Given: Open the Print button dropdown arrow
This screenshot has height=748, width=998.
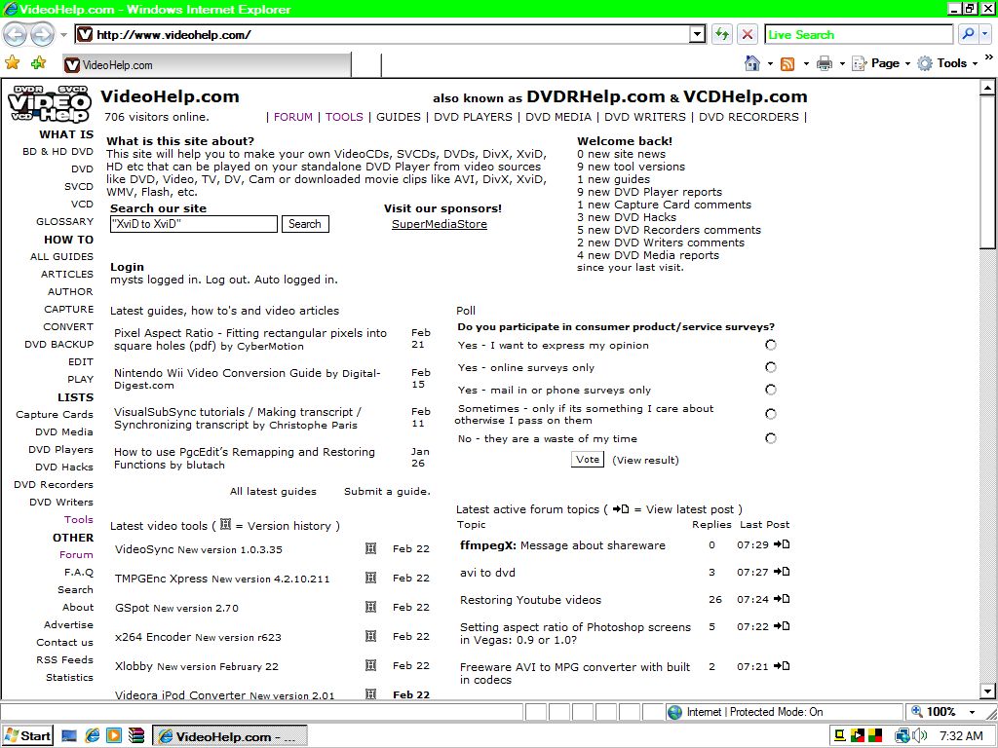Looking at the screenshot, I should pyautogui.click(x=842, y=63).
